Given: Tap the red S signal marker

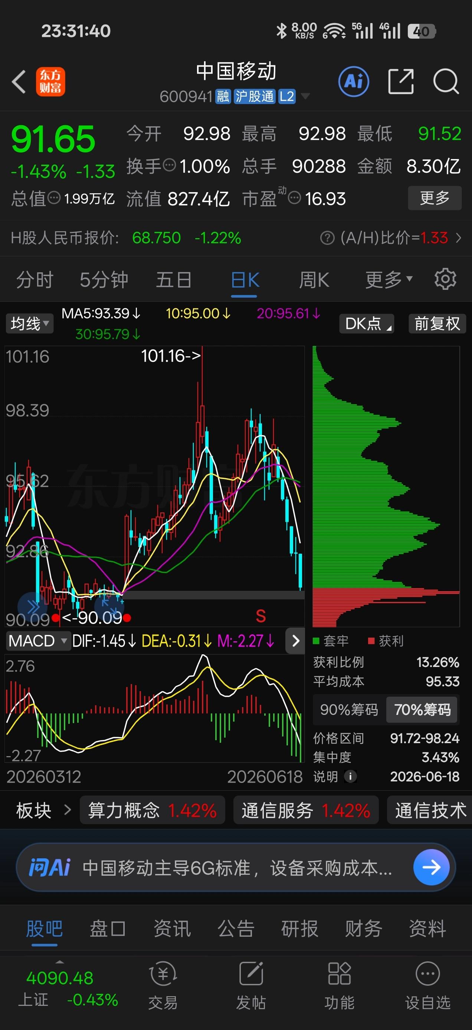Looking at the screenshot, I should 261,616.
